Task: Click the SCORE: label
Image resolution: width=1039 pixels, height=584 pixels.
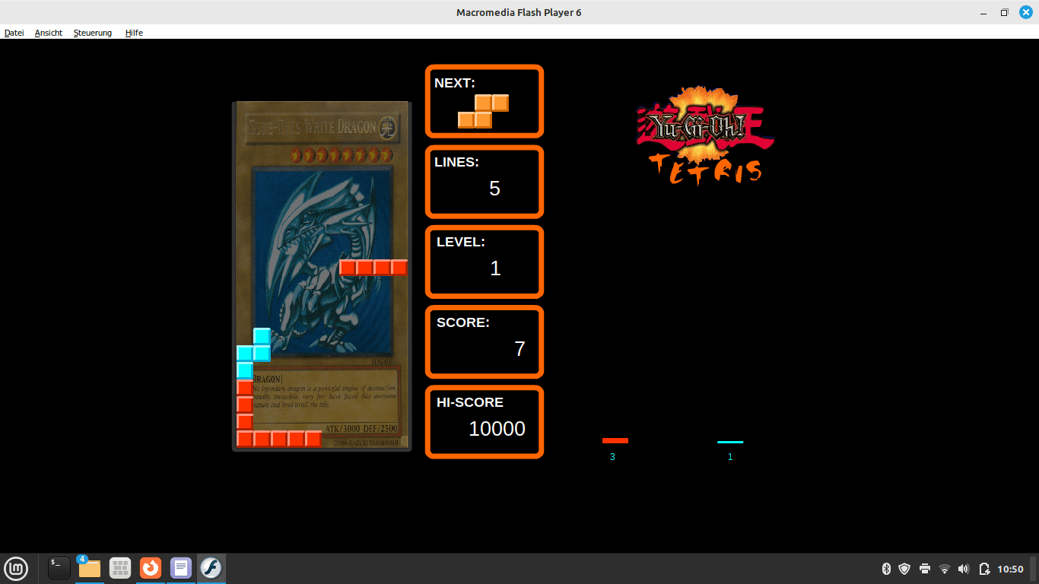Action: 463,322
